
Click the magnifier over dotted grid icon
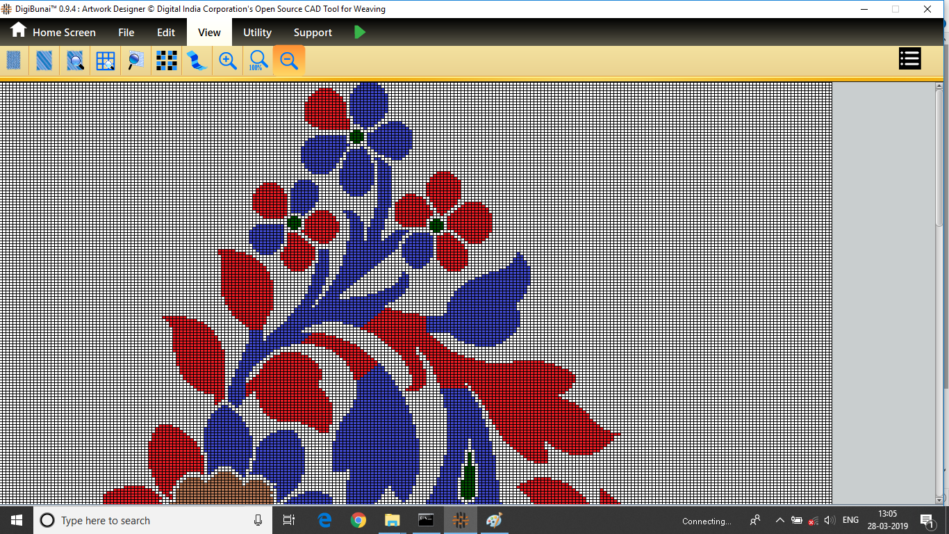click(136, 60)
